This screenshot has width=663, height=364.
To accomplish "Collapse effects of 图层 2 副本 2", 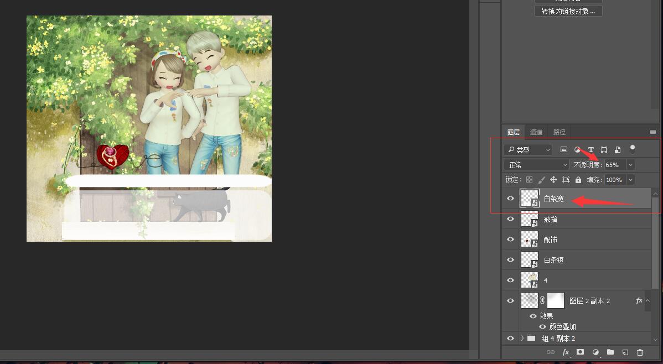I will click(x=648, y=300).
